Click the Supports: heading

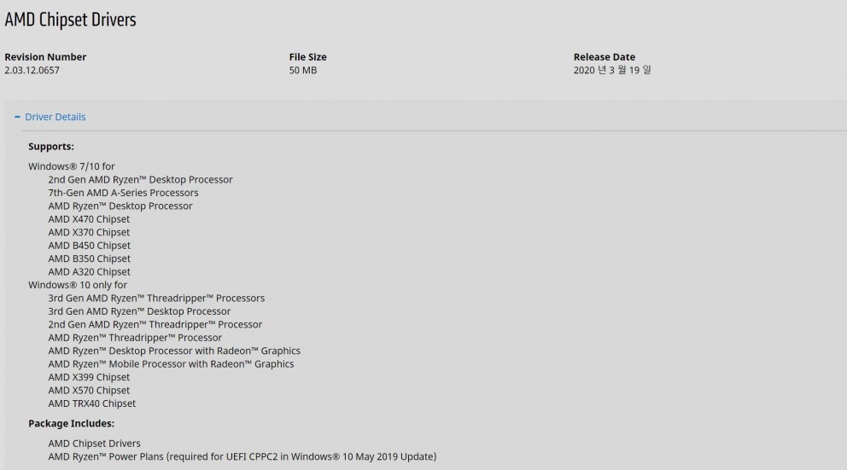[x=51, y=147]
